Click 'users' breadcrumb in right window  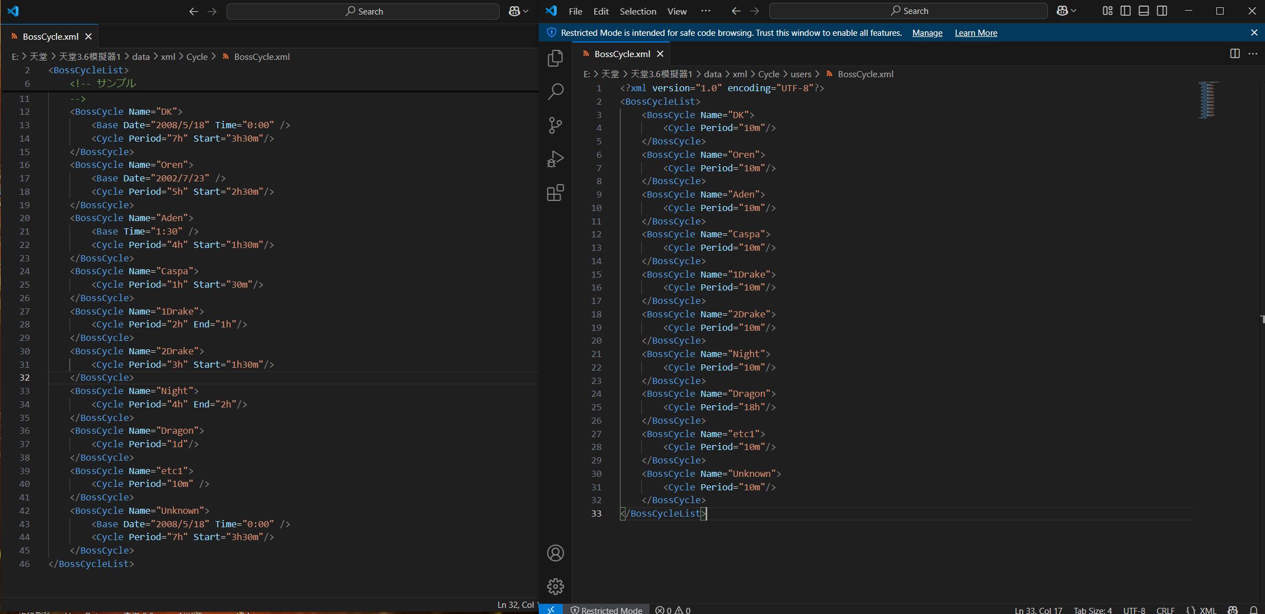coord(801,74)
